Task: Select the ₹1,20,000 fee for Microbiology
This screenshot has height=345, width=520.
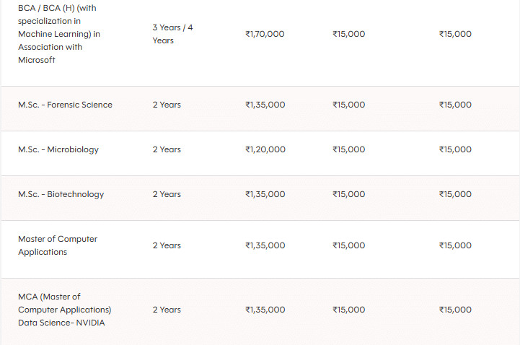Action: tap(265, 149)
